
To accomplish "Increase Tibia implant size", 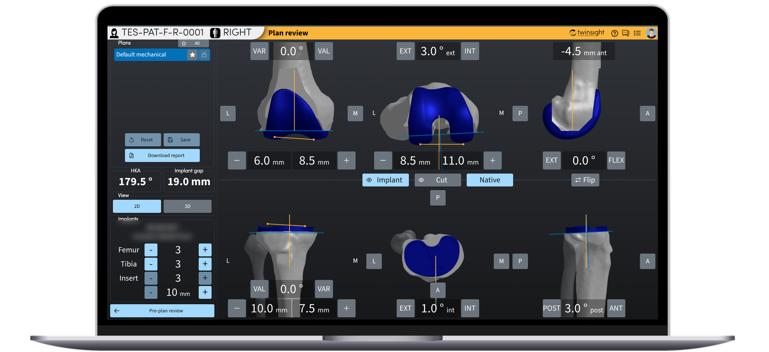I will (205, 264).
